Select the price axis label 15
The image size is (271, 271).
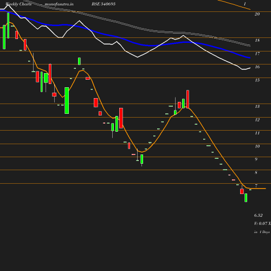click(257, 80)
